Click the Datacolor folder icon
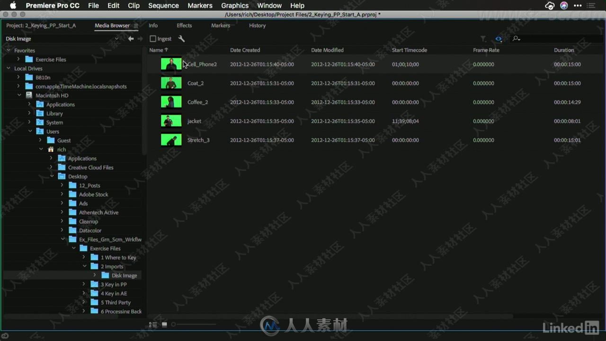 (72, 230)
